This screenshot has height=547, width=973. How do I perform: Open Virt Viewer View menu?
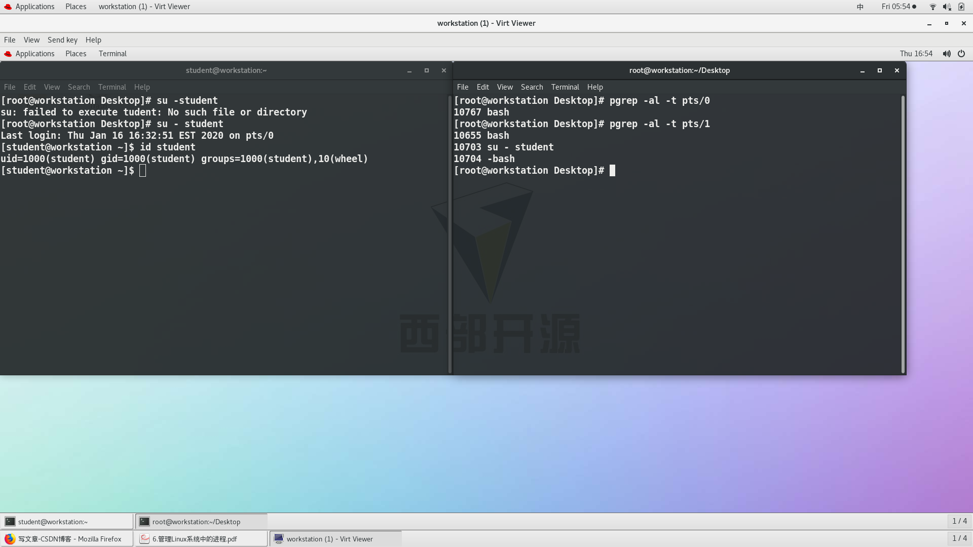(x=31, y=40)
